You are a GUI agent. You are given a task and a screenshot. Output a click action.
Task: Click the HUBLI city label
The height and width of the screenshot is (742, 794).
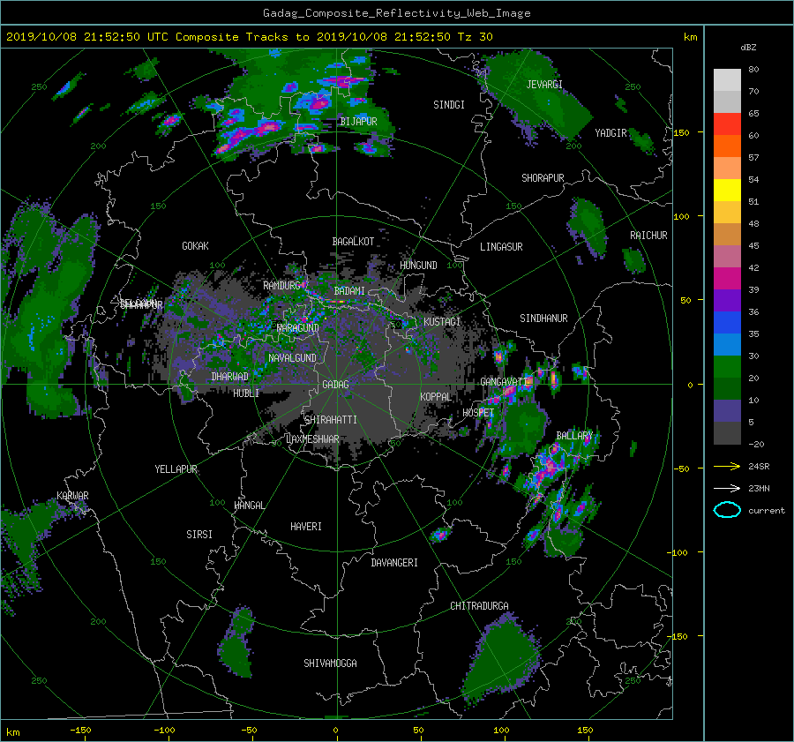point(246,393)
